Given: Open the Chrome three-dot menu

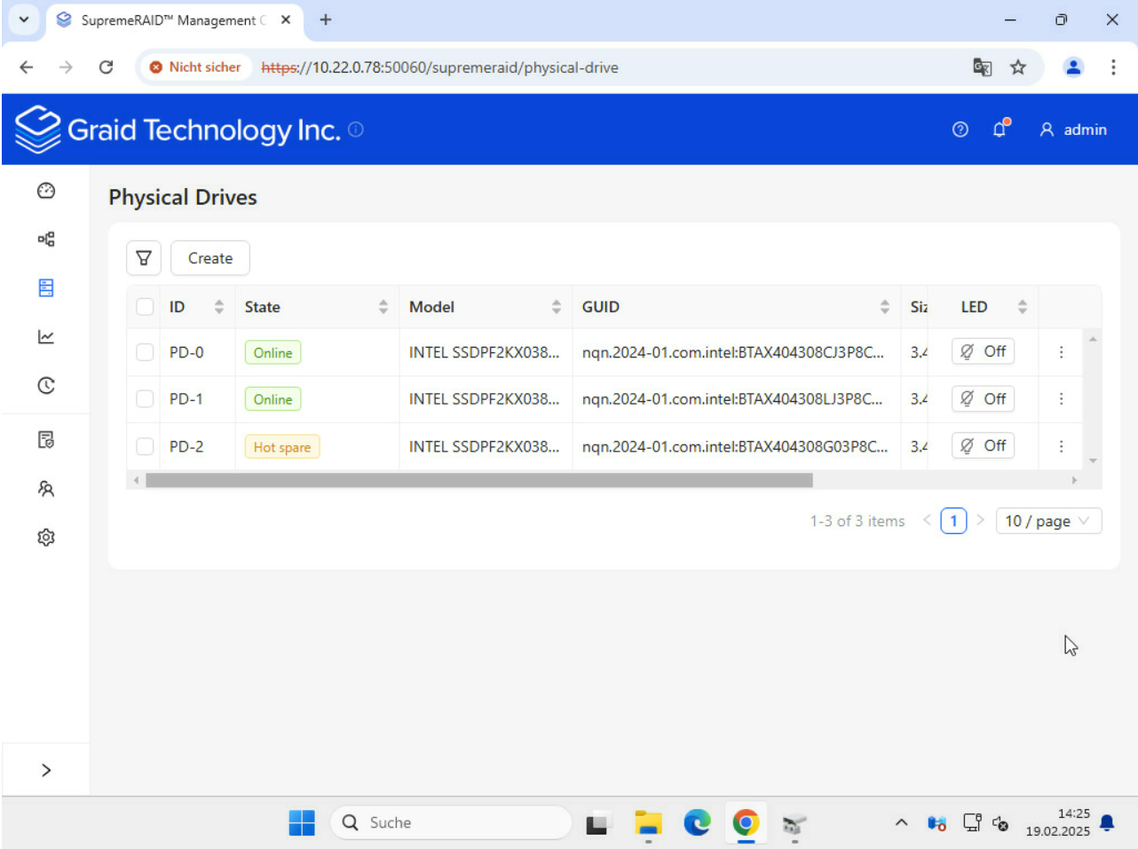Looking at the screenshot, I should tap(1113, 67).
